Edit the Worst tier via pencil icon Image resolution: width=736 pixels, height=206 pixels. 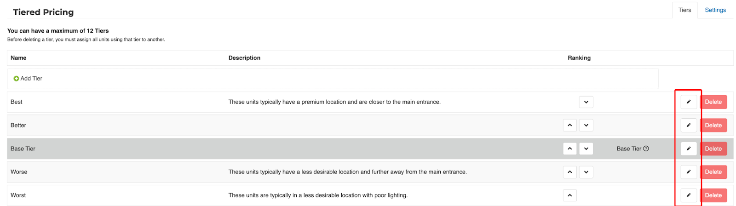tap(689, 195)
